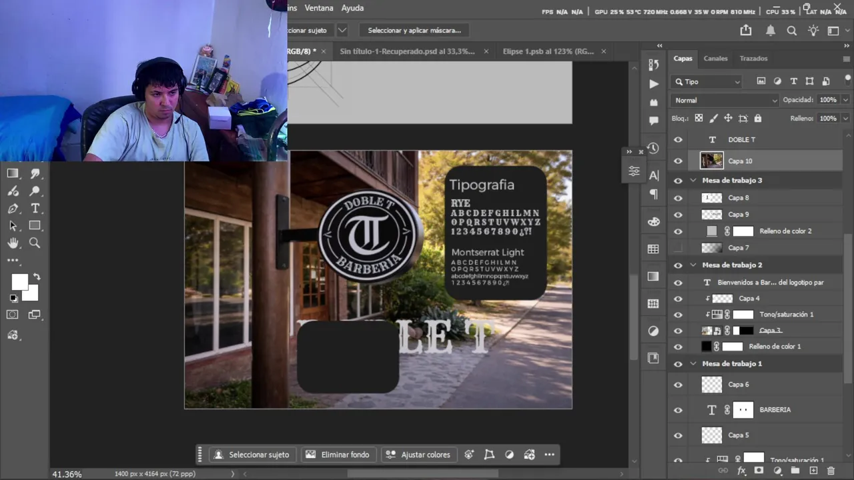
Task: Open the Ayuda menu
Action: pos(352,8)
